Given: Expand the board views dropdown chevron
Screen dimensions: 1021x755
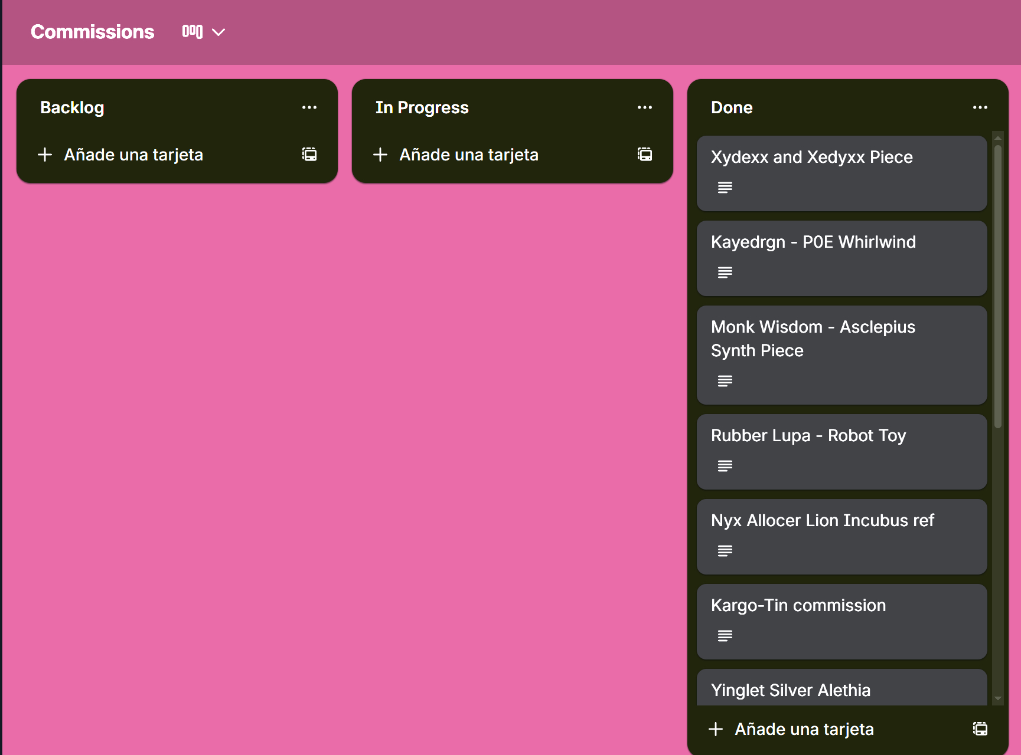Looking at the screenshot, I should pos(218,32).
